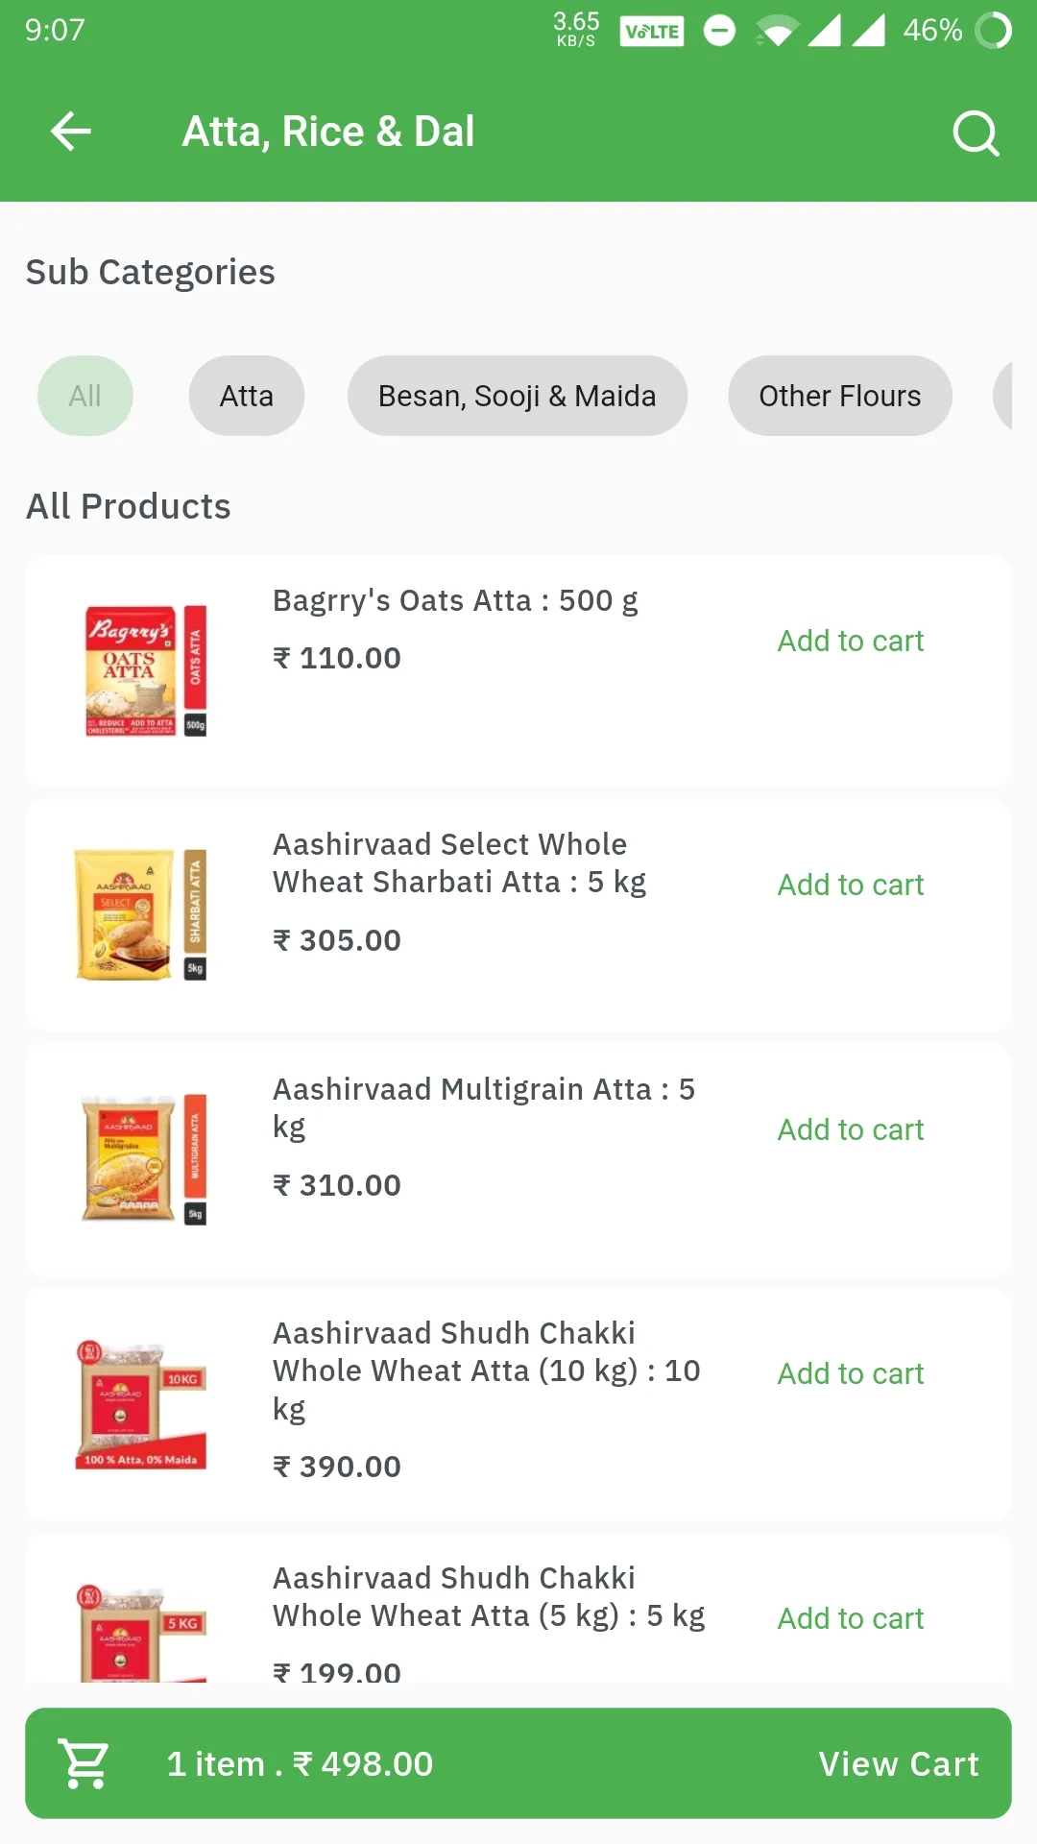Tap the 1 item ₹ 498.00 cart summary
The height and width of the screenshot is (1844, 1037).
300,1764
